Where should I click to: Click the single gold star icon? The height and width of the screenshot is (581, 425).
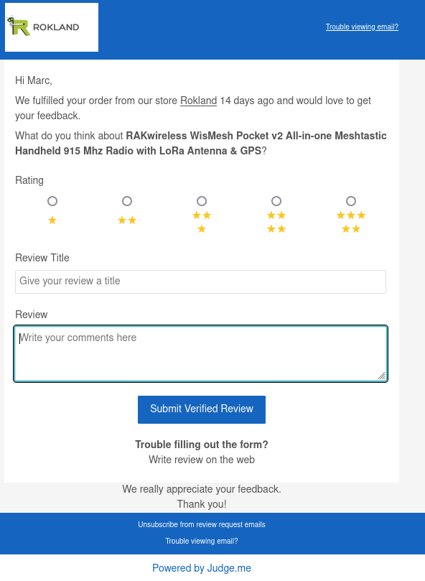52,220
